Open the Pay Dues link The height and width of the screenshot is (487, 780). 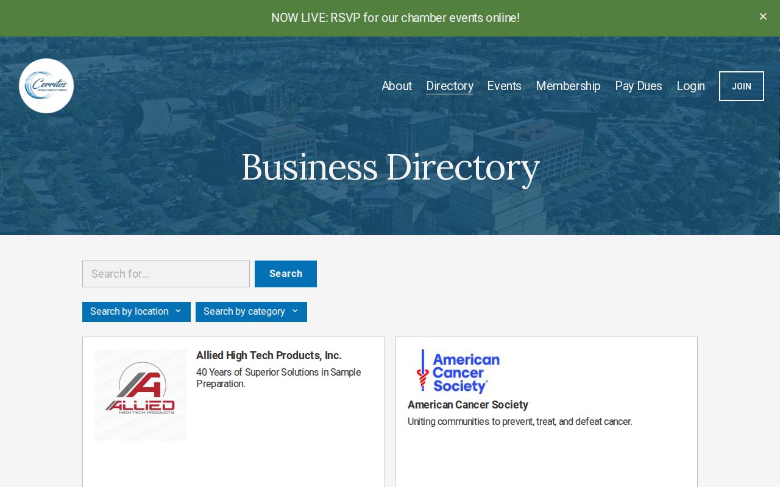coord(639,86)
